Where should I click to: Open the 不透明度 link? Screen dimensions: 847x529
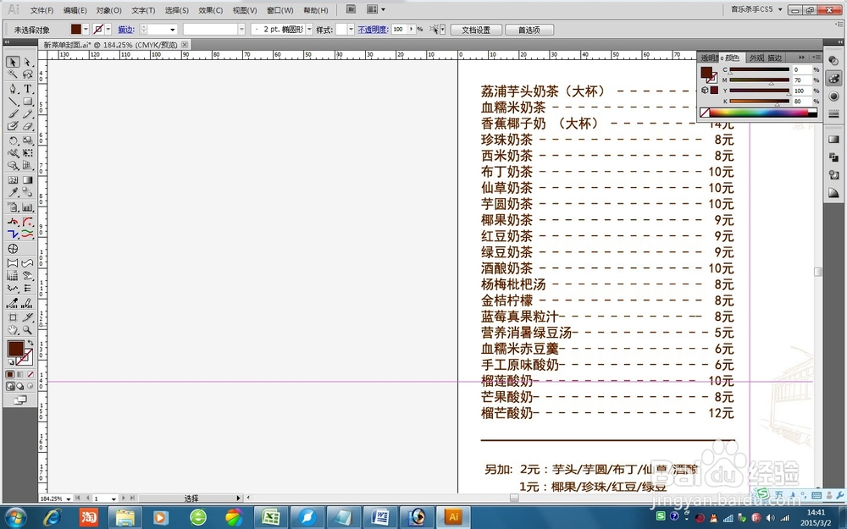coord(373,30)
